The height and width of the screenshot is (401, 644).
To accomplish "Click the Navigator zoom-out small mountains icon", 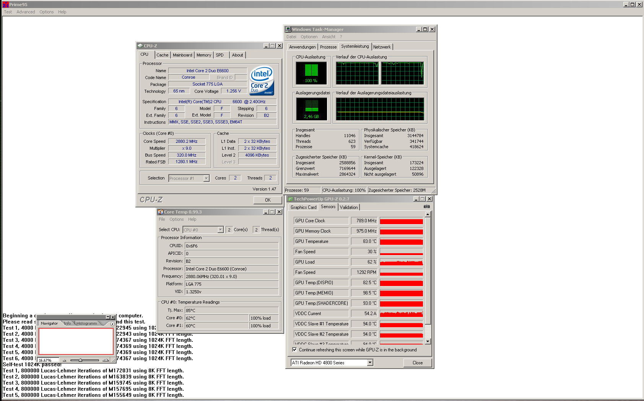I will [x=64, y=360].
